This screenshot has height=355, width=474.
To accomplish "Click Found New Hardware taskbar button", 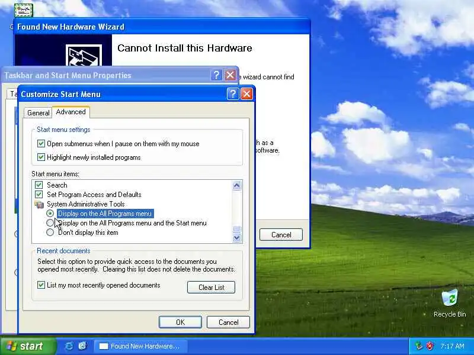I will tap(140, 346).
